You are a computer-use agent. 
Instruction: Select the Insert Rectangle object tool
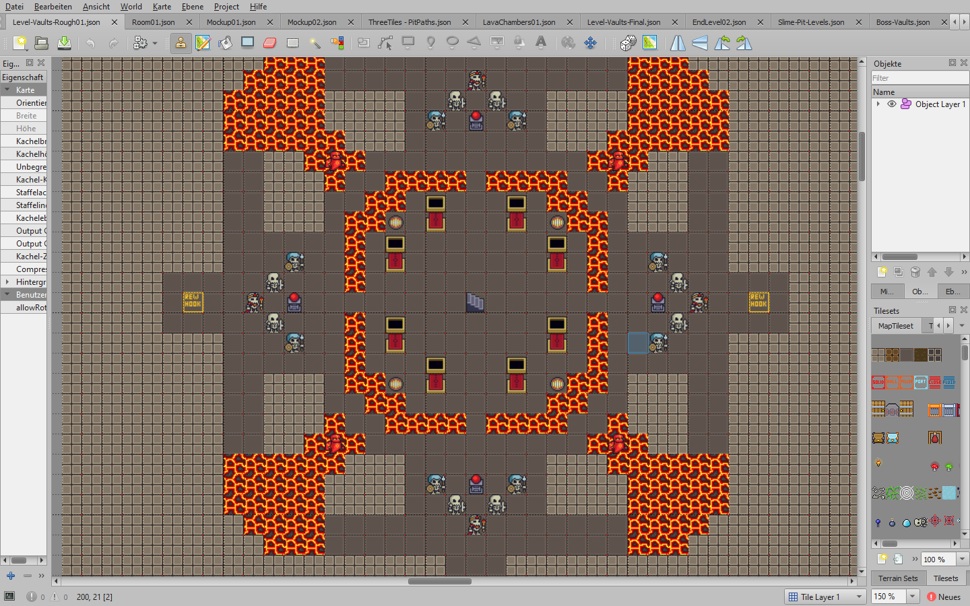click(408, 43)
